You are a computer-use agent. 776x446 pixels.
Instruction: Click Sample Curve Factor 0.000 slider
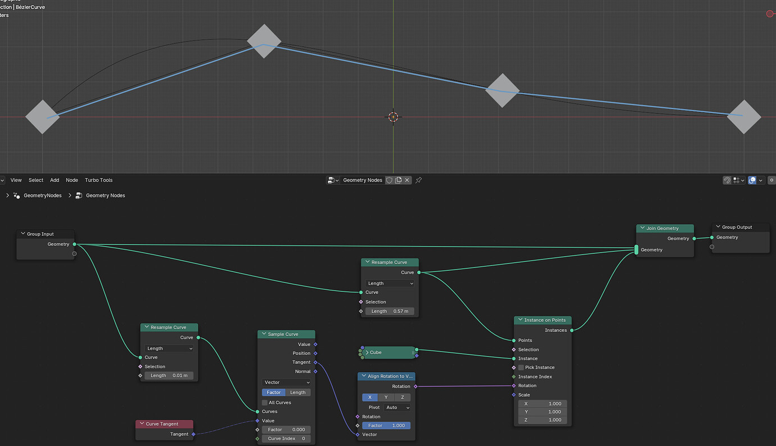(x=286, y=430)
